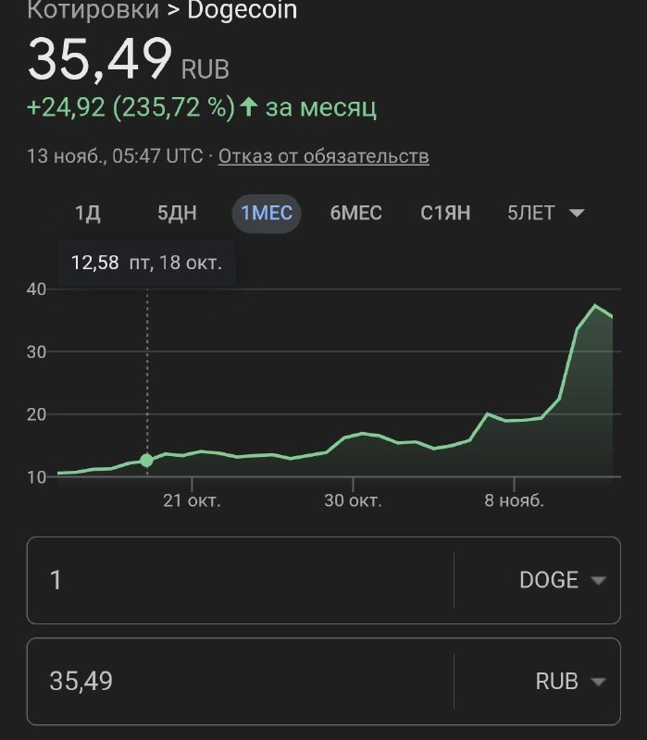The height and width of the screenshot is (740, 647).
Task: Click the 20 value on the chart axis
Action: (x=36, y=414)
